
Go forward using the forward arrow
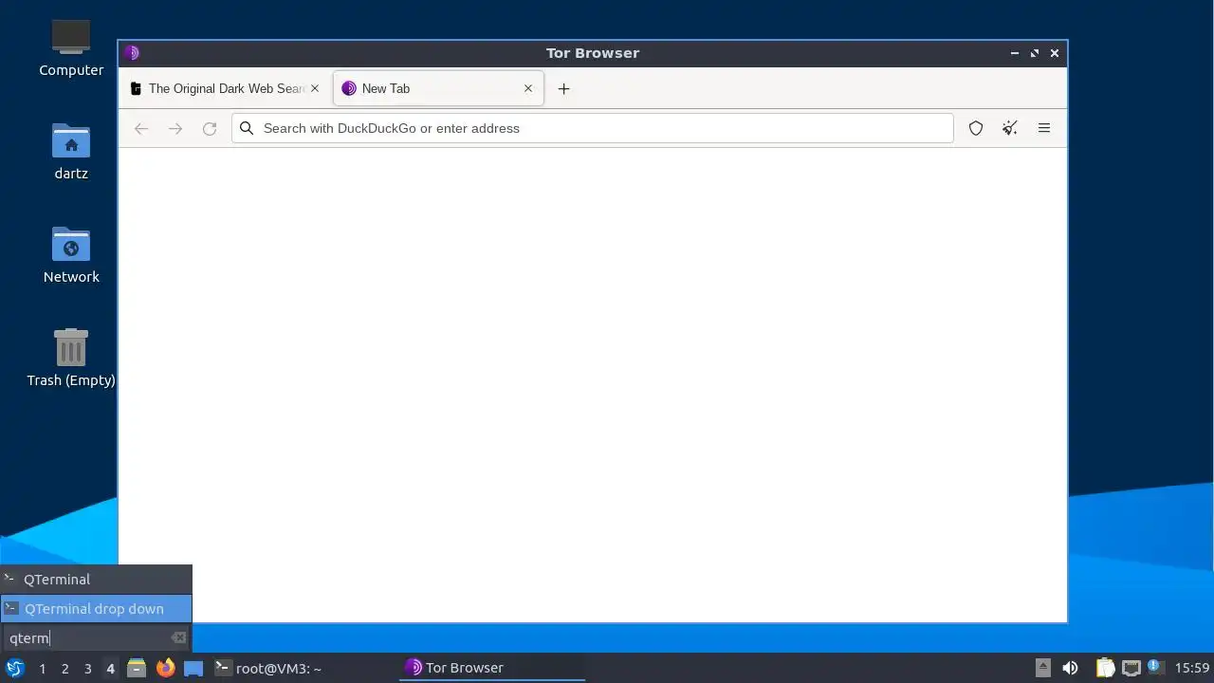pyautogui.click(x=175, y=128)
